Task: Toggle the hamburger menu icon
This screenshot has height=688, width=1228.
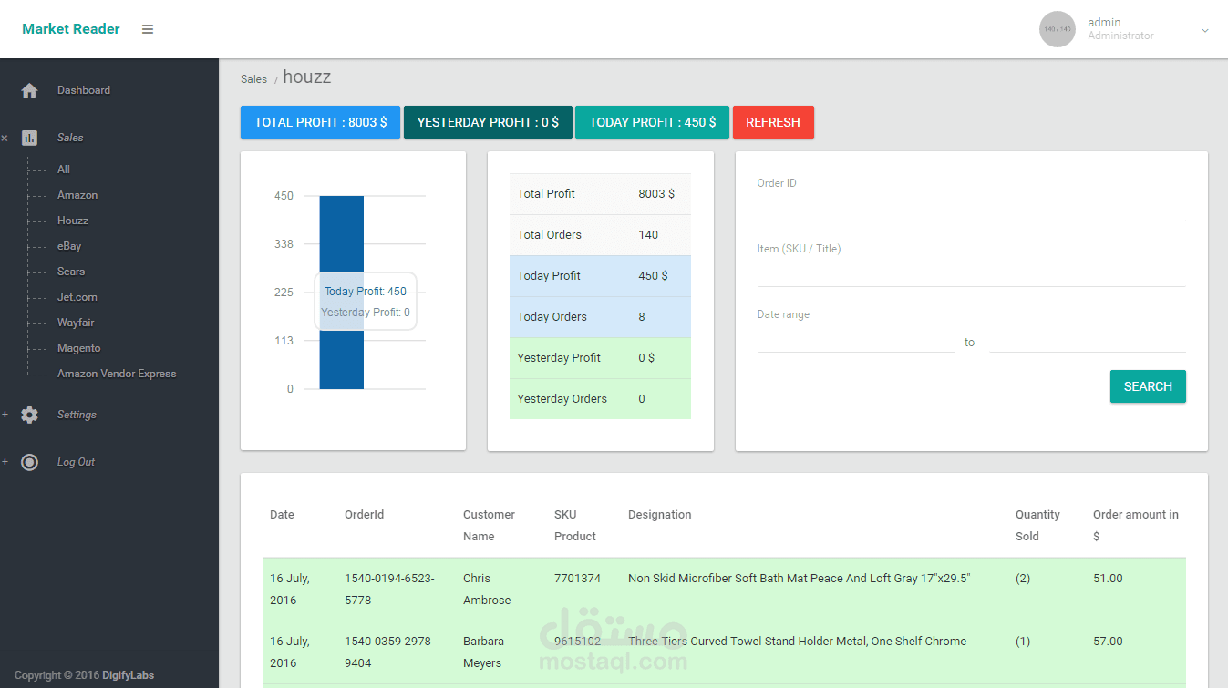Action: pyautogui.click(x=148, y=29)
